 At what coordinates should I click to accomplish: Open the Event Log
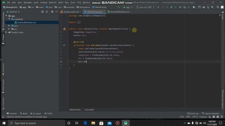193,113
